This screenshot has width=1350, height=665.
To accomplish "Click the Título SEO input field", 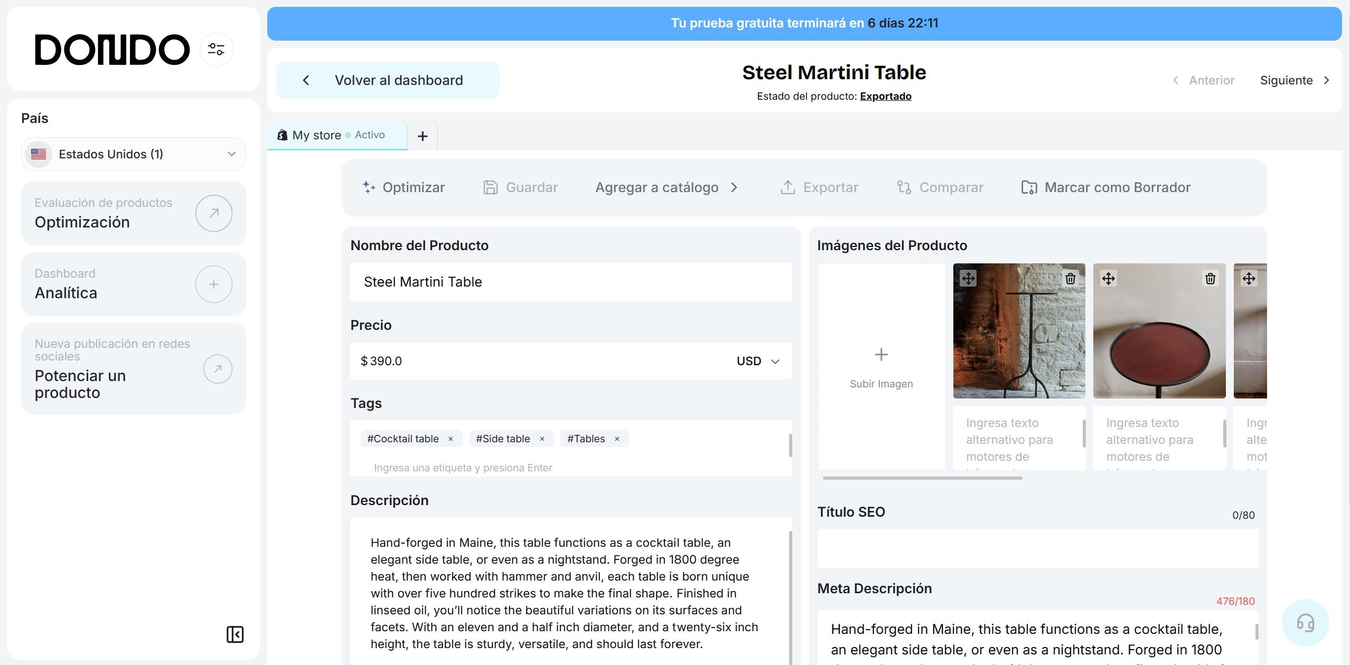I will 1037,548.
